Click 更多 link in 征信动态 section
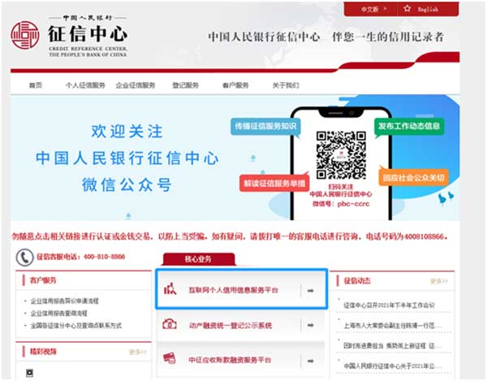The height and width of the screenshot is (381, 487). 439,281
